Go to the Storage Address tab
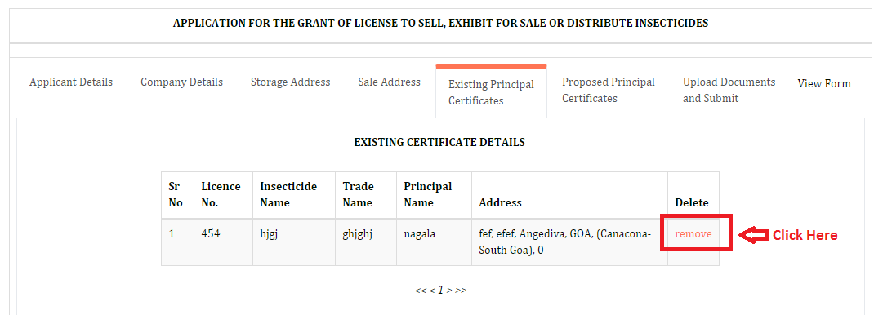 [291, 82]
